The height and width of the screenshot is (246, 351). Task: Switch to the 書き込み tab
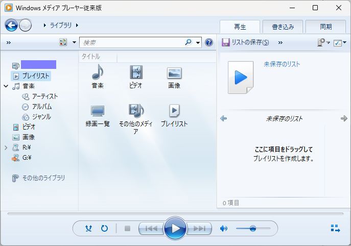click(283, 27)
